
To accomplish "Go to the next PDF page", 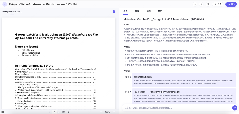I will pos(69,112).
